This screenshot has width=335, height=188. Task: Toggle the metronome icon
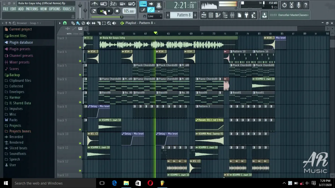[94, 4]
